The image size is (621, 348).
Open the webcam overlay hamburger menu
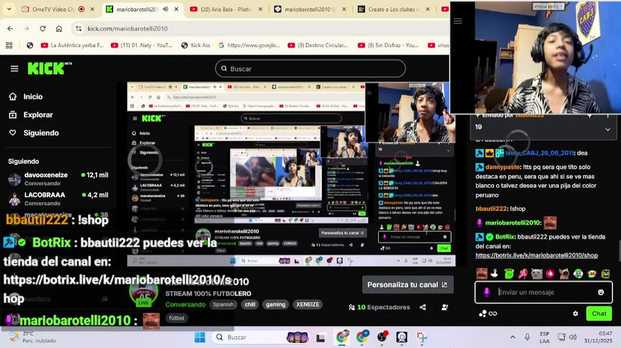click(x=458, y=21)
